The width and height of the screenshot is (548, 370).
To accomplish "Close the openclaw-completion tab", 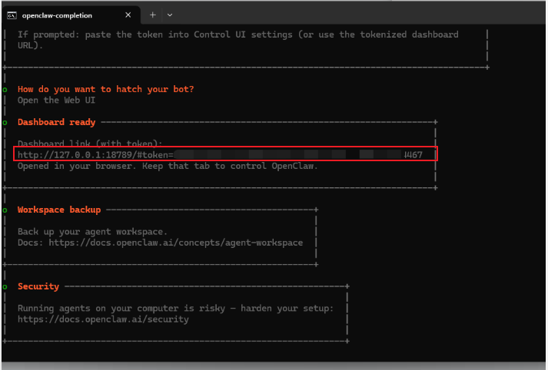I will (x=128, y=15).
